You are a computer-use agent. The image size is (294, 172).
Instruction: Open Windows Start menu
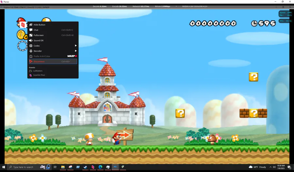(x=3, y=167)
